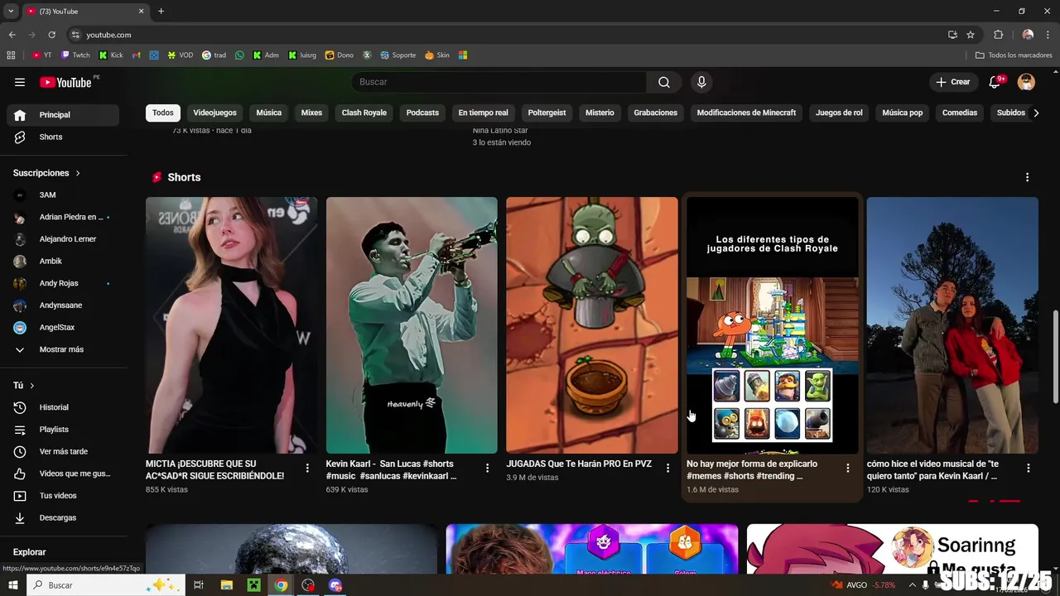
Task: Open File Explorer from the taskbar
Action: [226, 585]
